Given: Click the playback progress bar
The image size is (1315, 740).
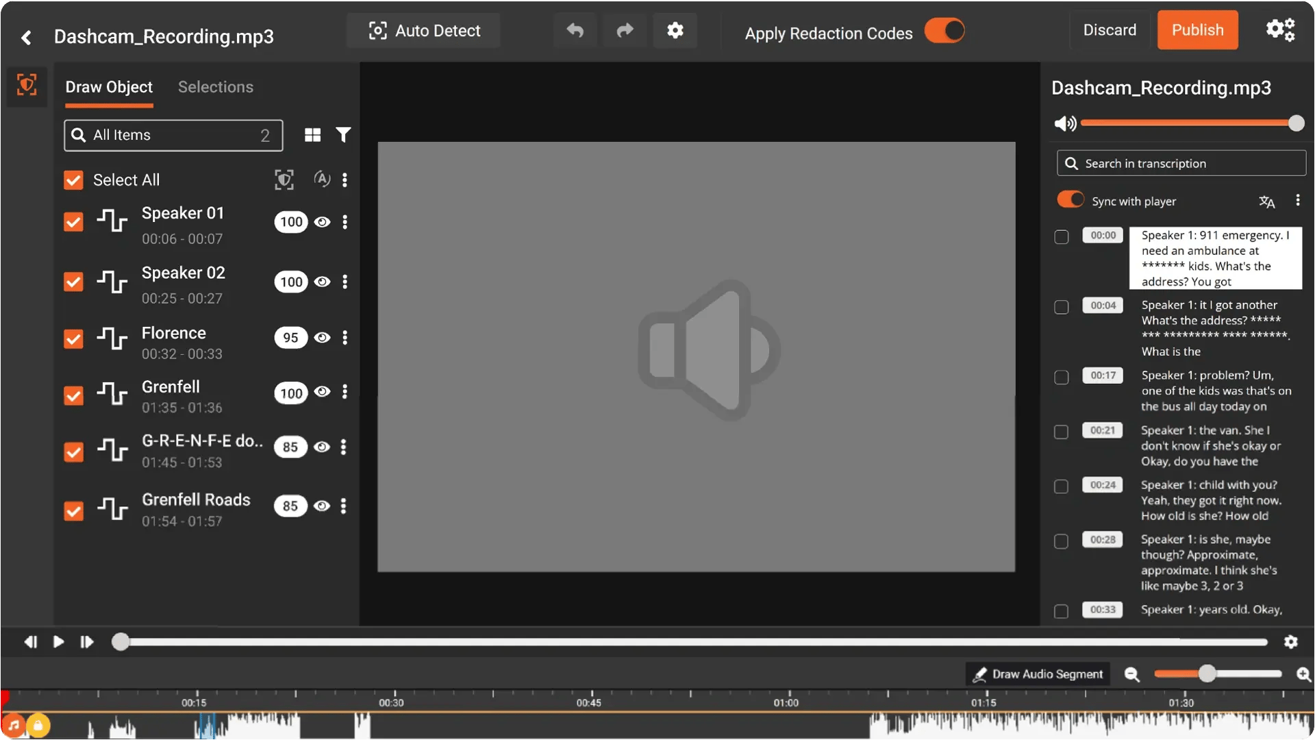Looking at the screenshot, I should pyautogui.click(x=690, y=642).
